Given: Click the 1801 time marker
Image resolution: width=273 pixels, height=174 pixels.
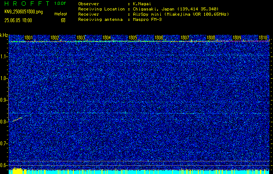Looking at the screenshot, I should click(x=28, y=38).
